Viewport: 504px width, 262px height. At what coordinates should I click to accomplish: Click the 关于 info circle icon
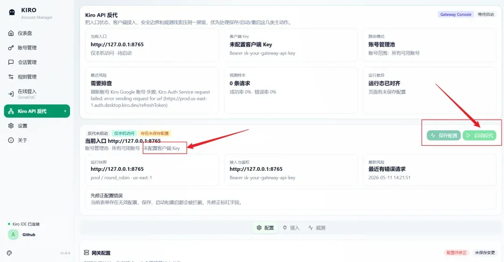coord(11,140)
